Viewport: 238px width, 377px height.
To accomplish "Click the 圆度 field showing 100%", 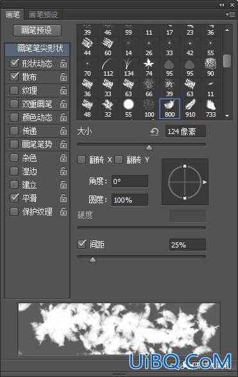I will (x=130, y=200).
